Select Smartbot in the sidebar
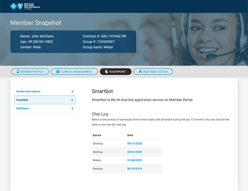Viewport: 248px width, 191px height. click(45, 100)
